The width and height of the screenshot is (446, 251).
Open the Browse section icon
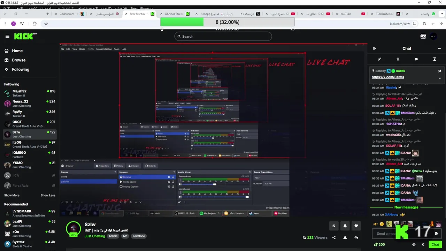click(x=7, y=60)
